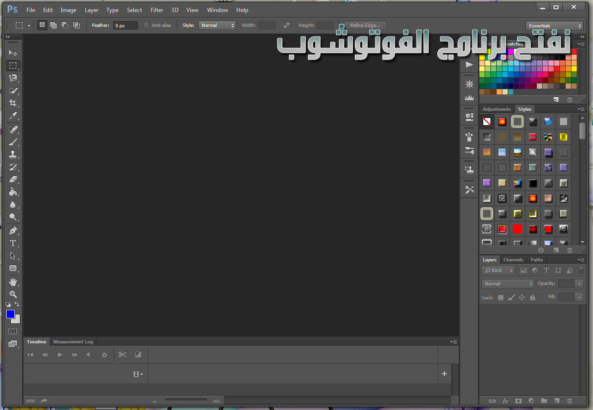The width and height of the screenshot is (593, 410).
Task: Select the Pen tool
Action: 13,230
